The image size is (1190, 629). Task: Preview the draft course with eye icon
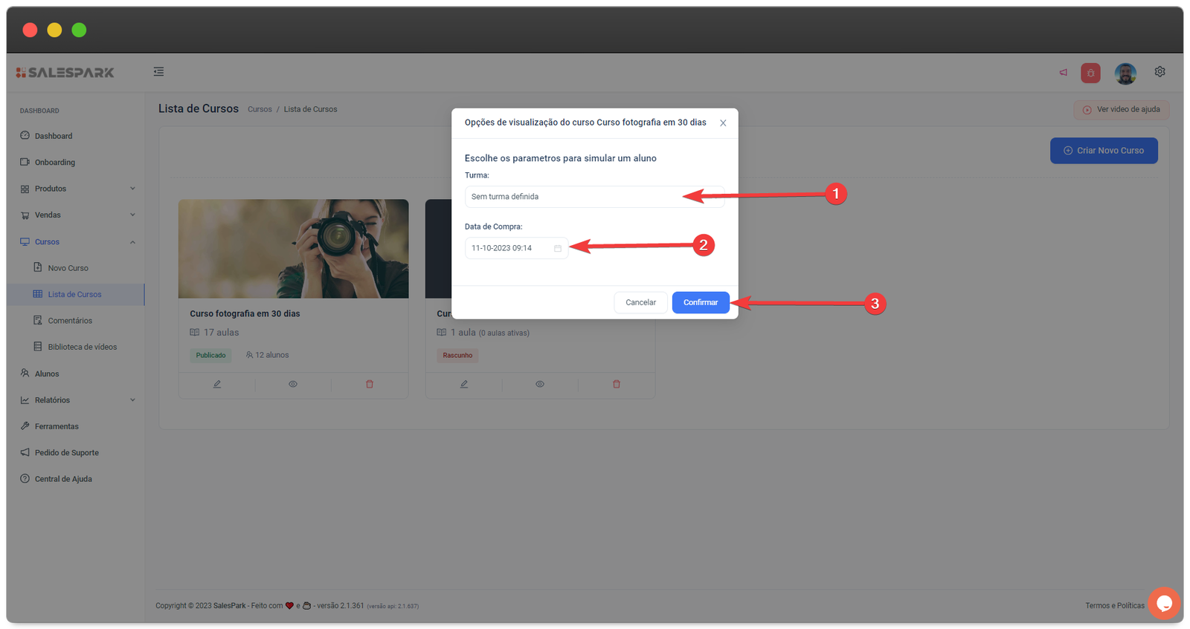click(x=540, y=384)
